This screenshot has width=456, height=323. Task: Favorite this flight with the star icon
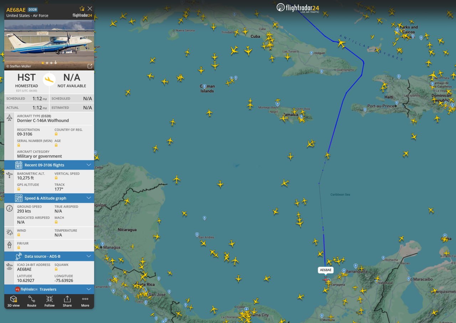(81, 8)
